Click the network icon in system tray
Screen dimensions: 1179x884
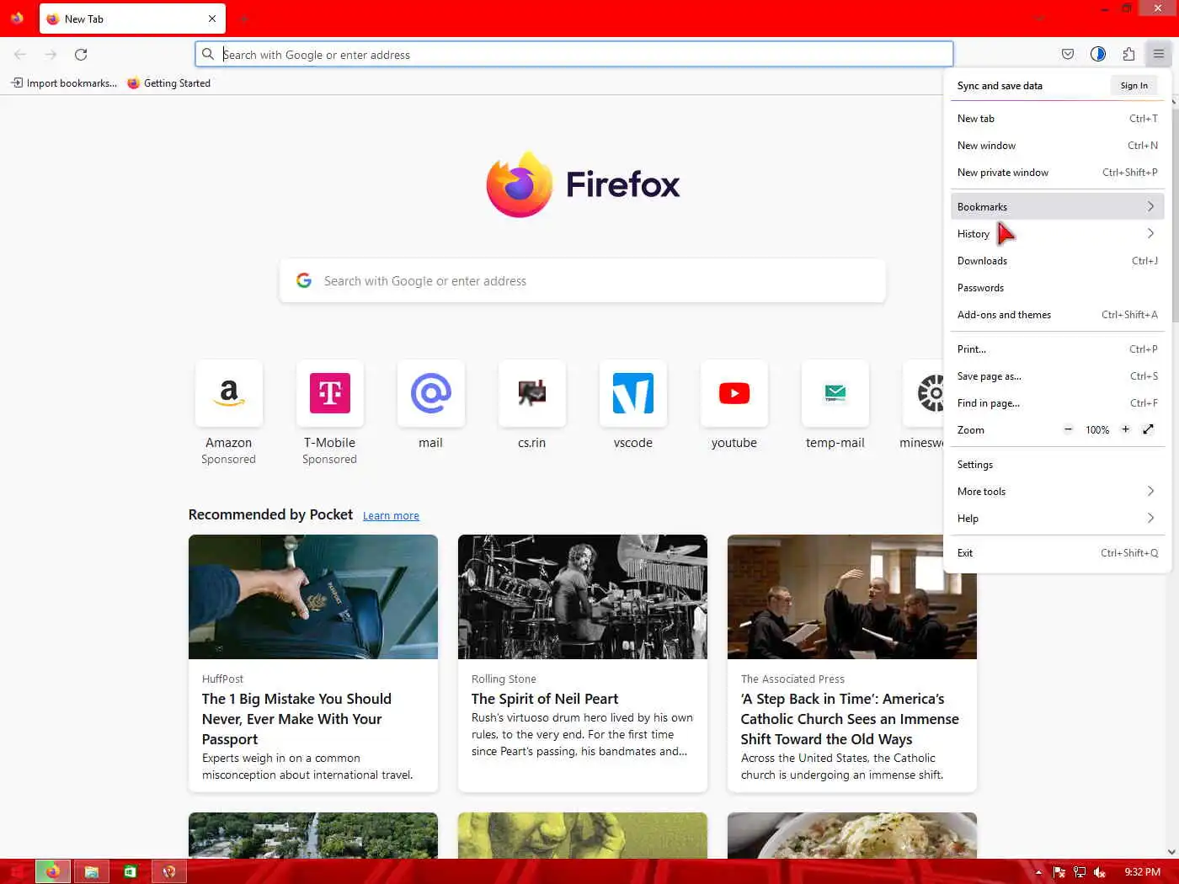pos(1080,872)
